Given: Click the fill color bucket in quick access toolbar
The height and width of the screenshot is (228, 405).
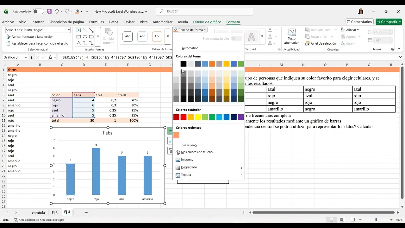Looking at the screenshot, I should [x=77, y=11].
